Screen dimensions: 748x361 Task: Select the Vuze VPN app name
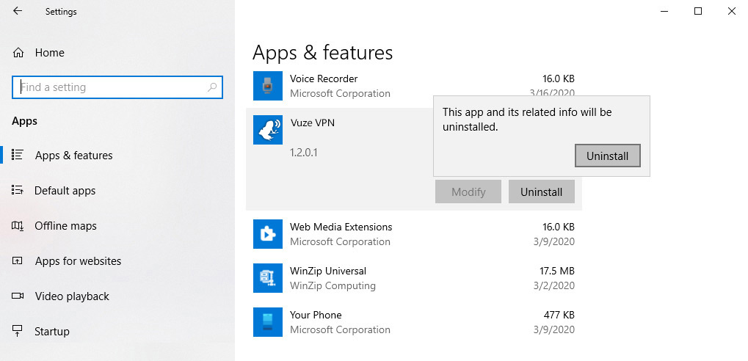(313, 123)
